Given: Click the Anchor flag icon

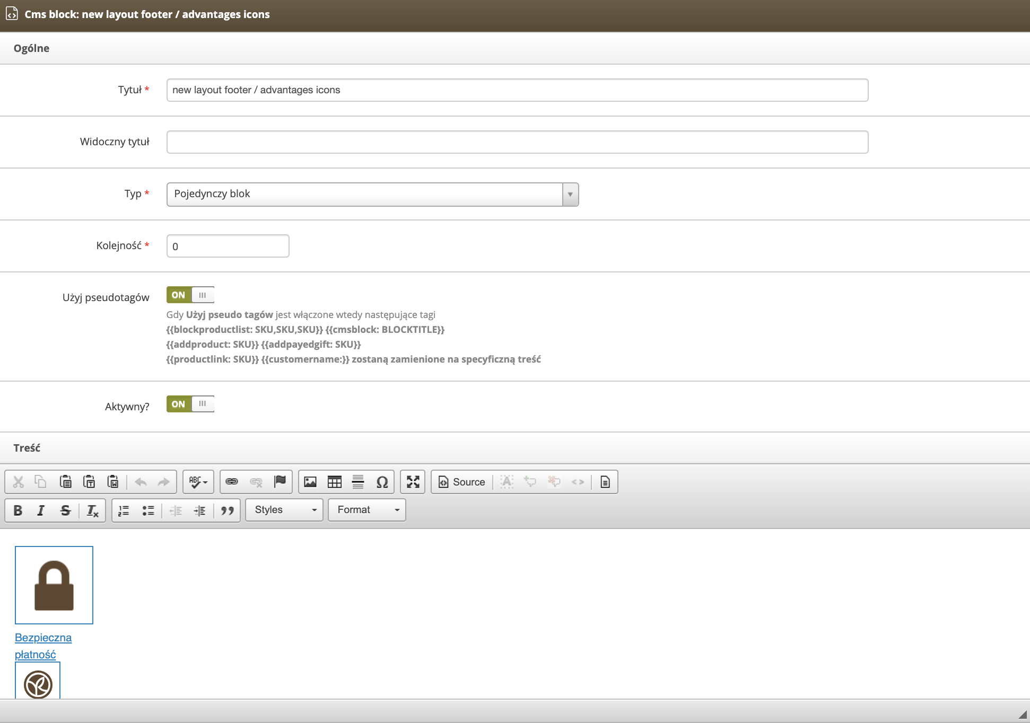Looking at the screenshot, I should [x=280, y=482].
